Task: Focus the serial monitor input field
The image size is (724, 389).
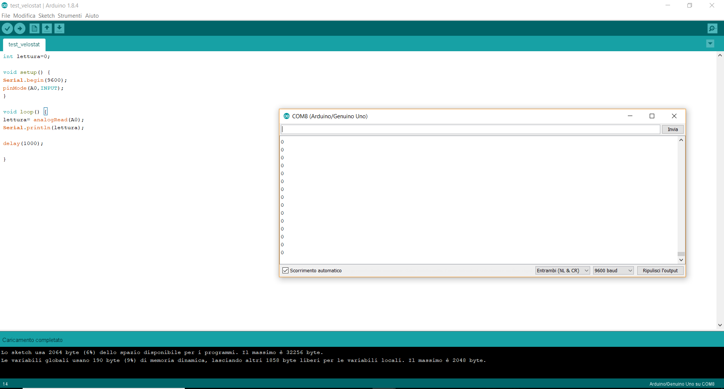Action: (470, 129)
